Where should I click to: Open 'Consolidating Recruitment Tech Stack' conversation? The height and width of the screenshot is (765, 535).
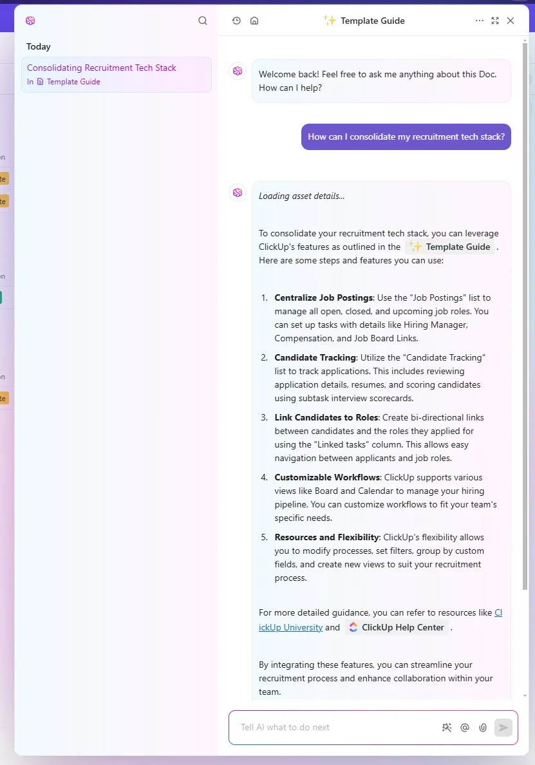point(117,75)
